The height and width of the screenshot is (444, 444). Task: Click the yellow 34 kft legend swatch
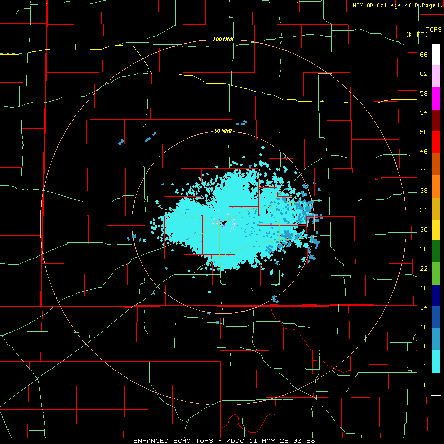click(x=436, y=230)
